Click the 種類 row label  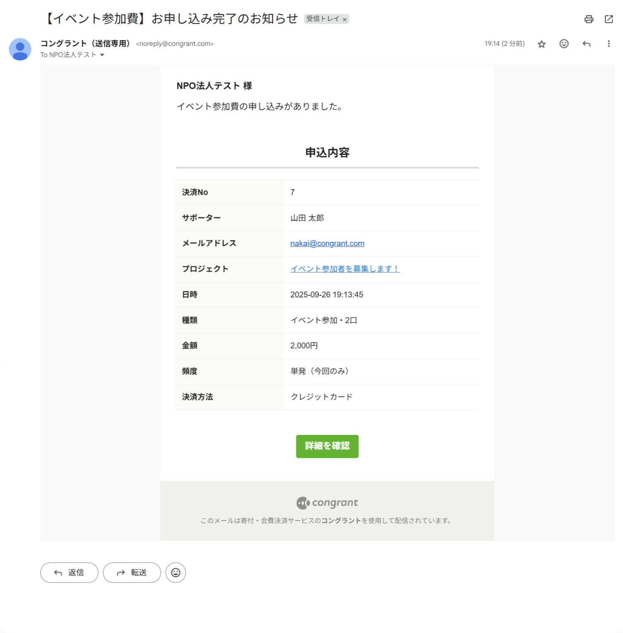189,320
